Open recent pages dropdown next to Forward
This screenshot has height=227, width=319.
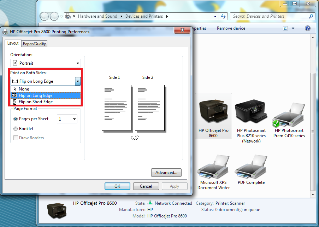pos(61,17)
